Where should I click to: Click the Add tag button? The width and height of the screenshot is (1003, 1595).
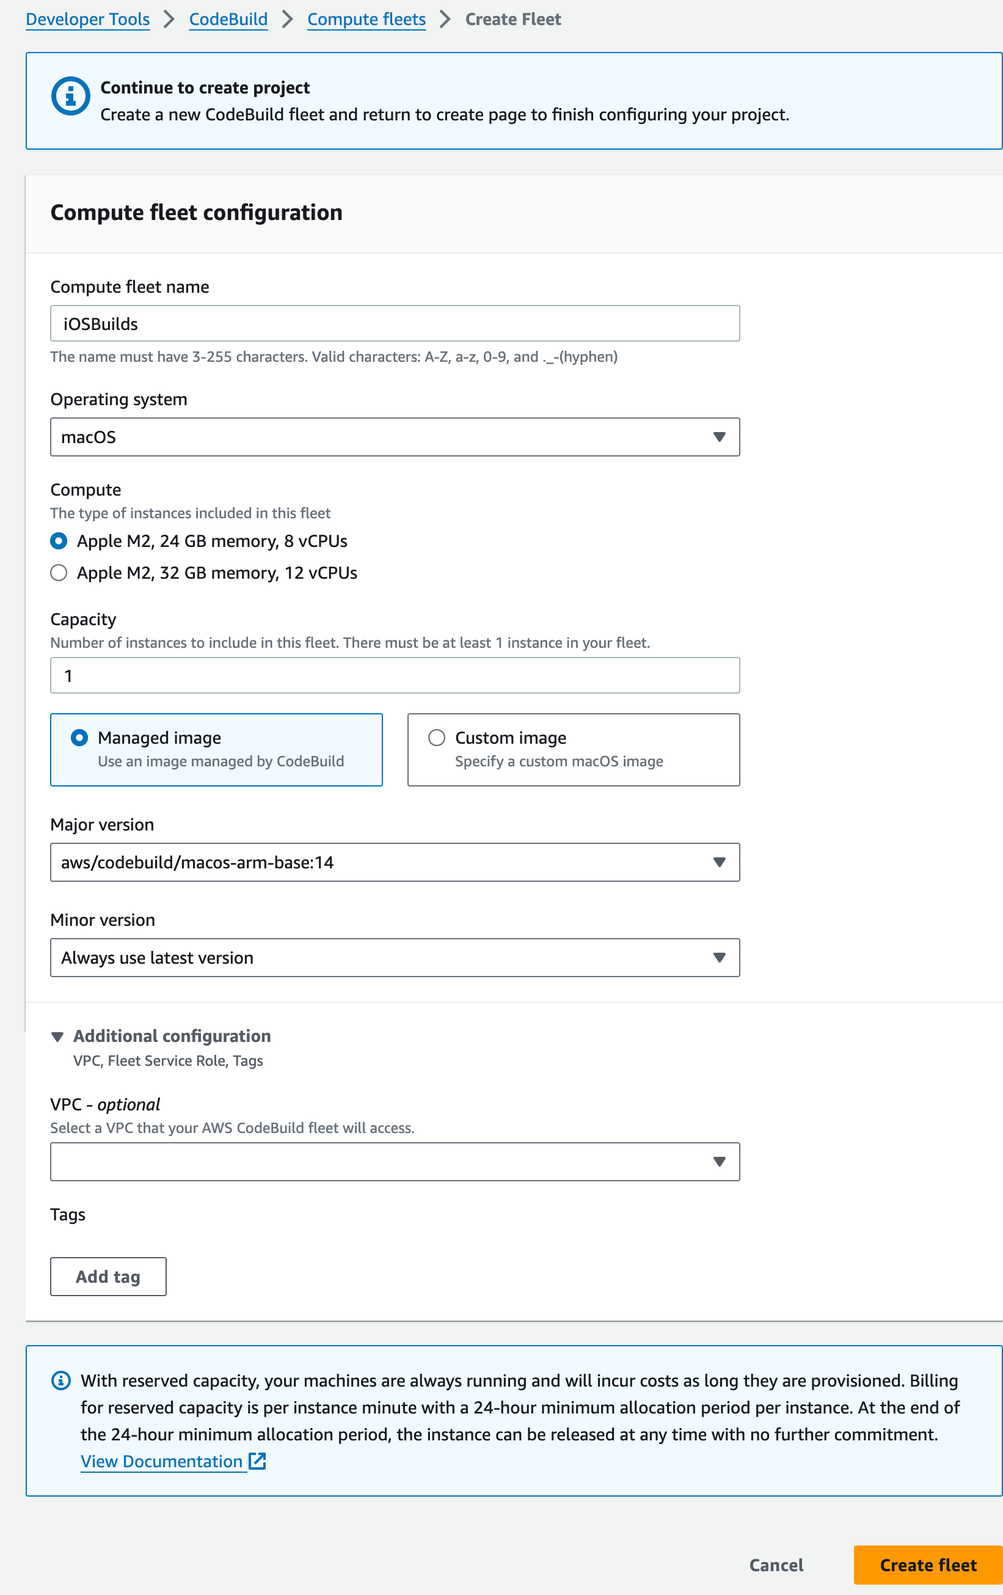[x=108, y=1277]
